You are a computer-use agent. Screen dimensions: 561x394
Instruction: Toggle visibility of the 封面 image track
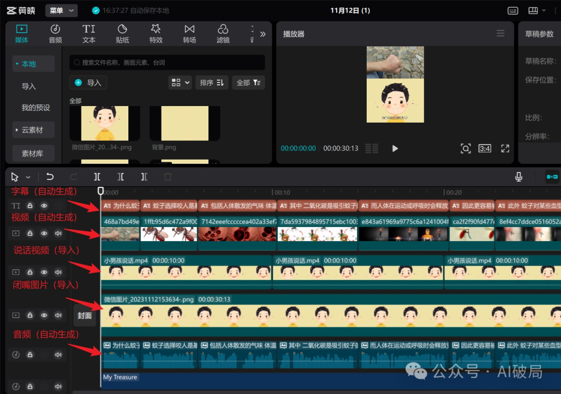point(44,316)
